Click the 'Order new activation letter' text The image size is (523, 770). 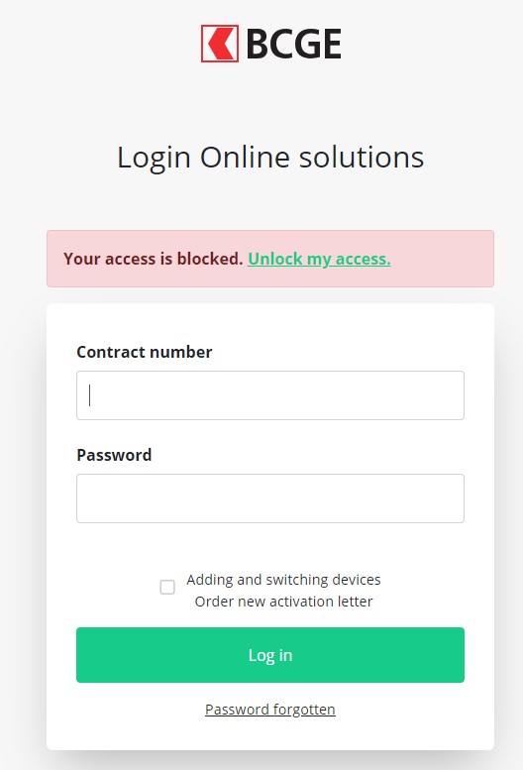click(x=283, y=602)
